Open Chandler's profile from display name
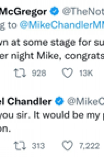 point(26,101)
